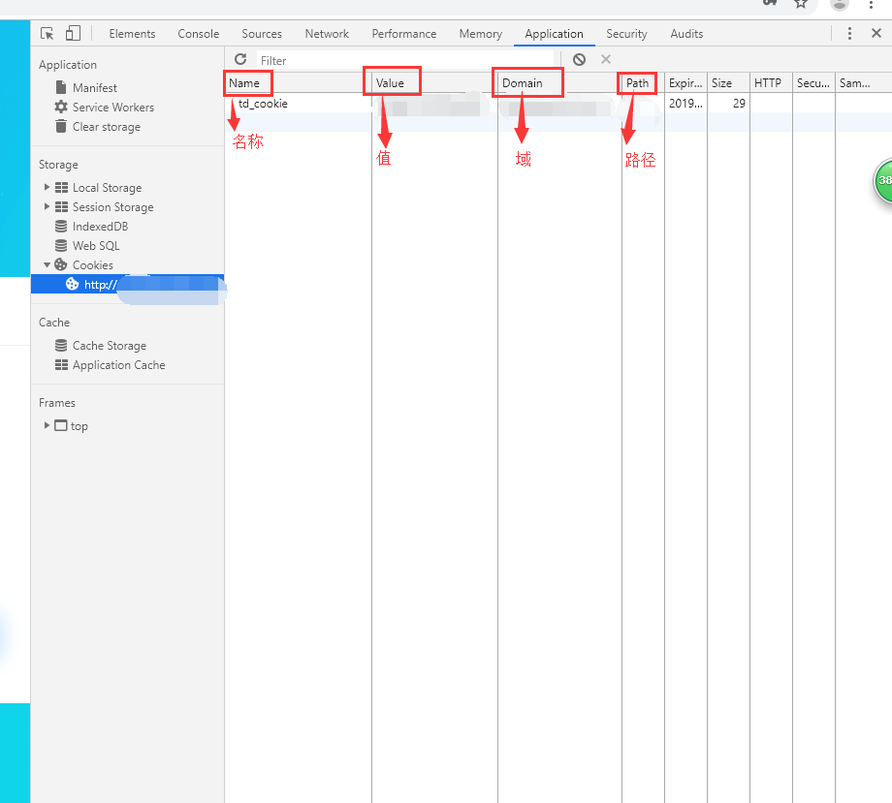
Task: Click the 2019... expiry cell
Action: (x=685, y=104)
